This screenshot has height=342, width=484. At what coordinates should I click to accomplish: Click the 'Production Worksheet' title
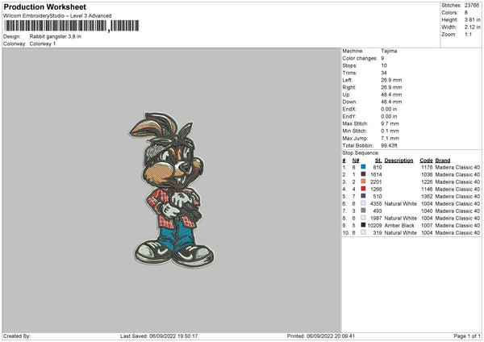[x=44, y=6]
